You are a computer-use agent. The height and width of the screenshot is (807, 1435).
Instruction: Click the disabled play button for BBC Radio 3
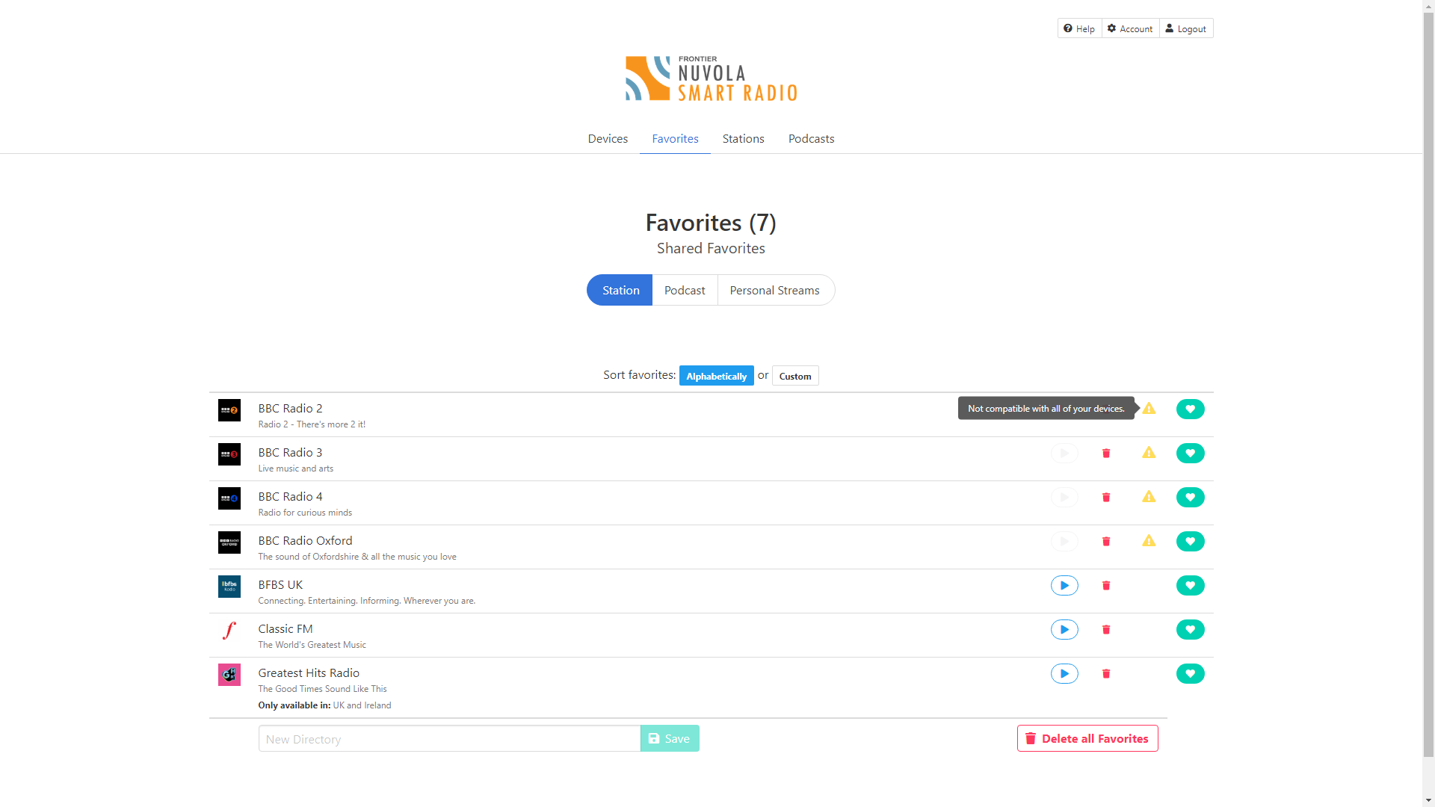tap(1064, 454)
